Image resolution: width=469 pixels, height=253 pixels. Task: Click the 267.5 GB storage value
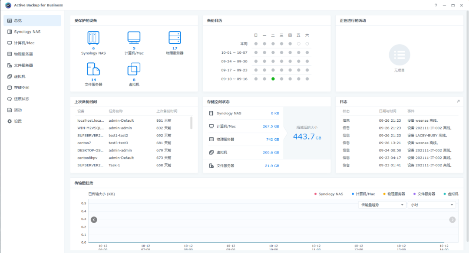[x=271, y=126]
